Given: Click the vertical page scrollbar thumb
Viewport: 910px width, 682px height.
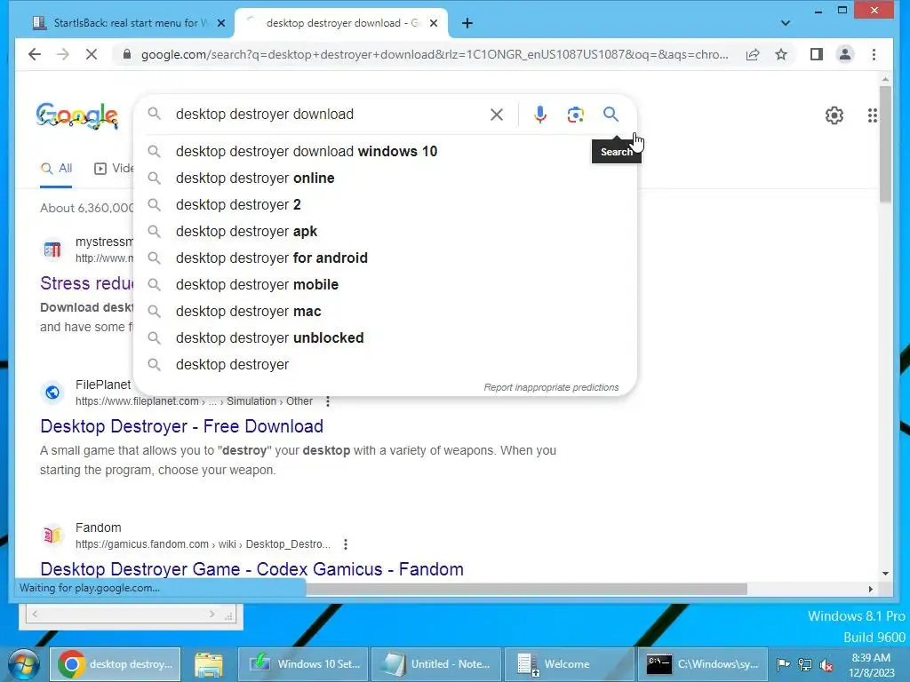Looking at the screenshot, I should 885,143.
